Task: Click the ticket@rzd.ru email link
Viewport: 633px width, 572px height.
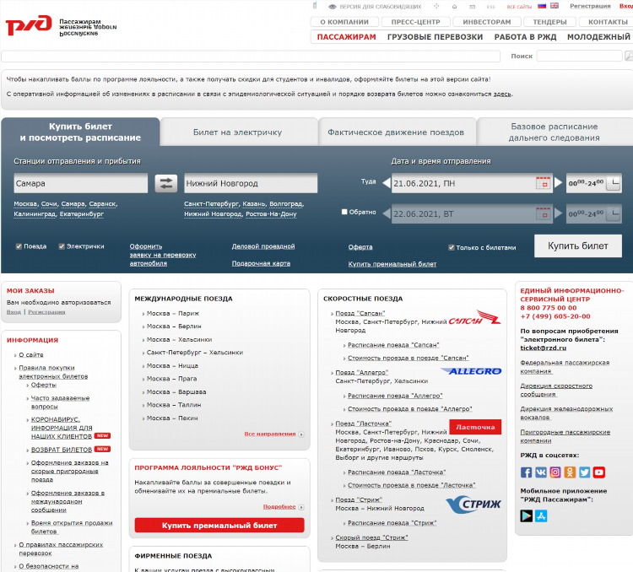Action: pyautogui.click(x=543, y=348)
